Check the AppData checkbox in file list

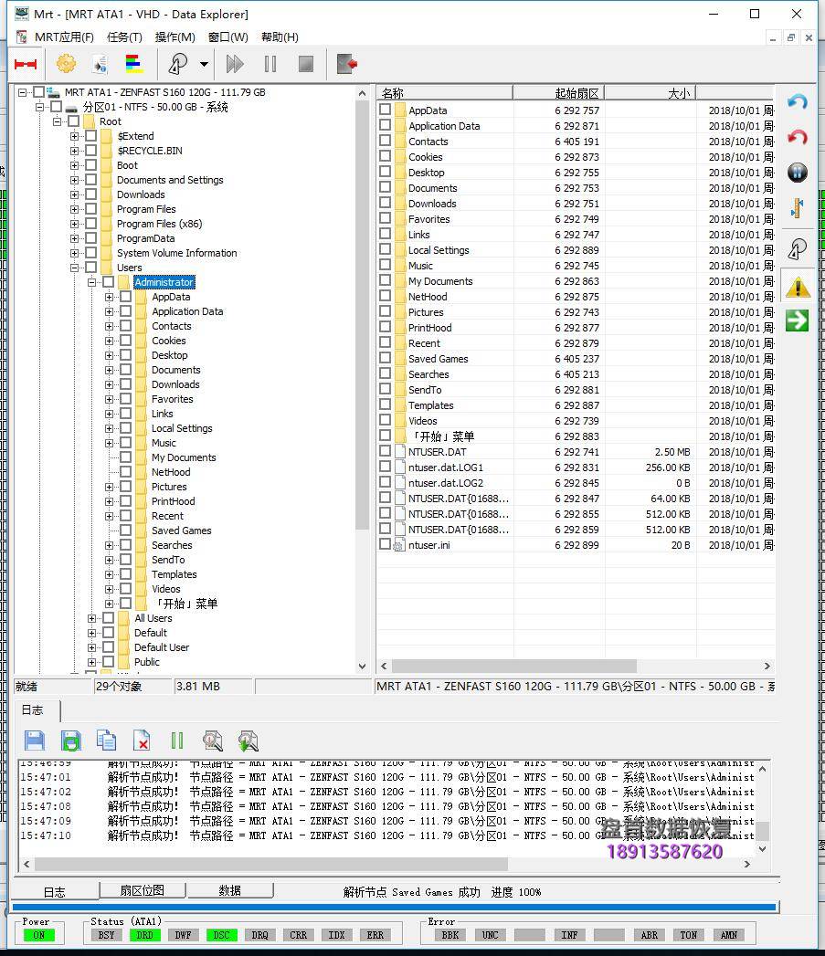(x=385, y=110)
